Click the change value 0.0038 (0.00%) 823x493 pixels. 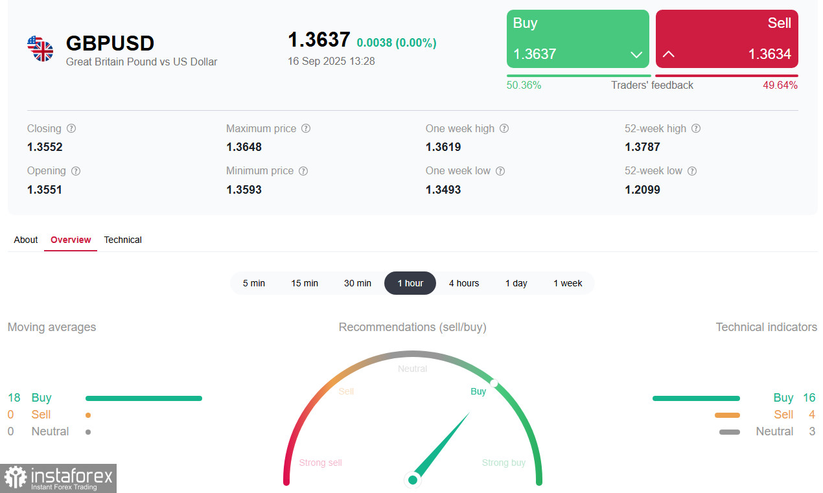[397, 43]
